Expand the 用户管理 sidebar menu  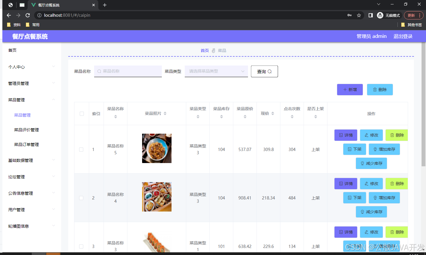pos(32,210)
